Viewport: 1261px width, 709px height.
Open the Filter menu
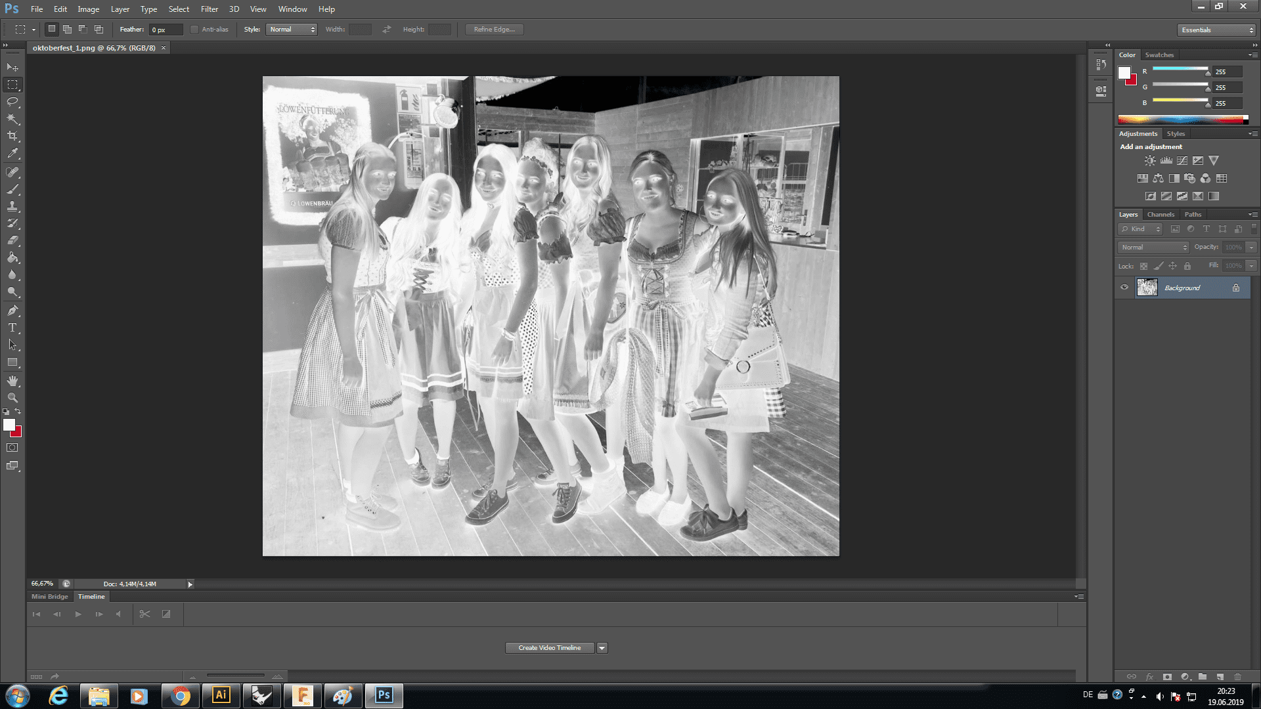[209, 9]
